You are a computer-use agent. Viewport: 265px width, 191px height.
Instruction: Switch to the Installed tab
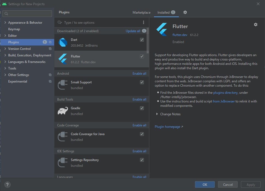click(166, 13)
